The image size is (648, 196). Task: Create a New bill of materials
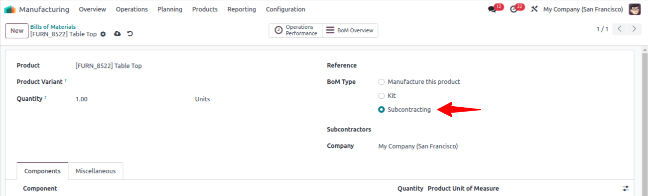(17, 30)
